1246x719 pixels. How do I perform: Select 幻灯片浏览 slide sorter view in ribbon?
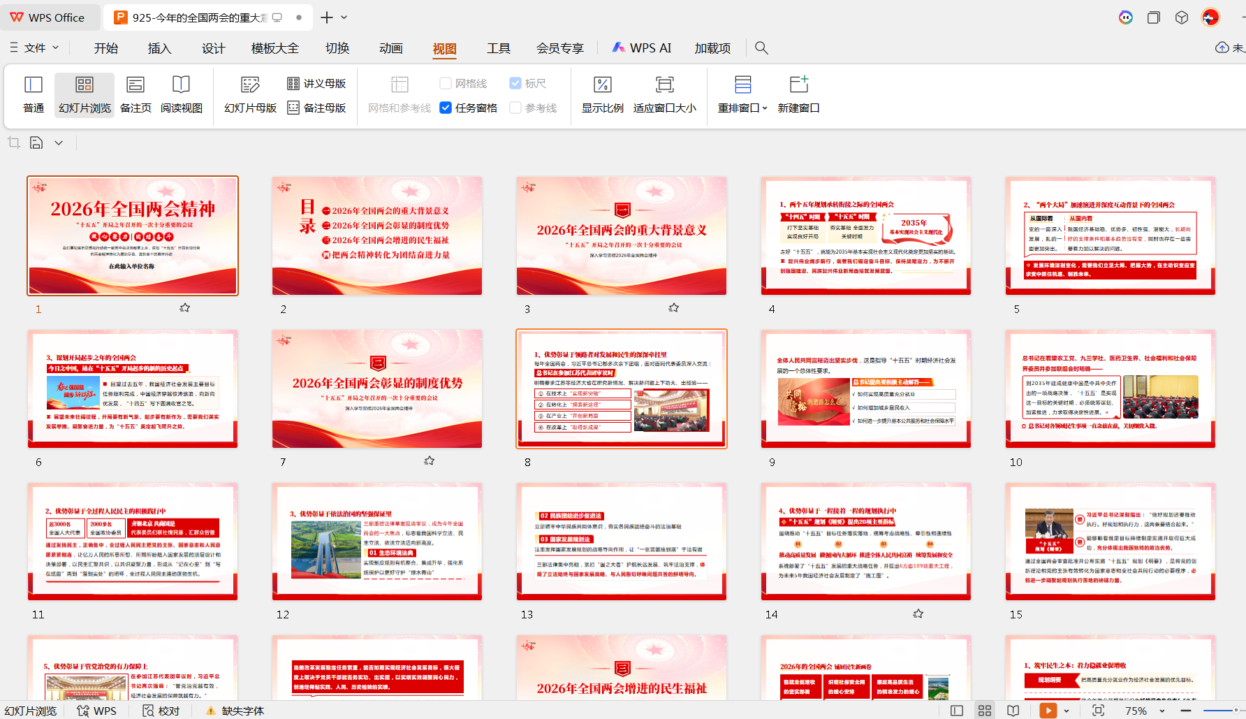tap(85, 95)
